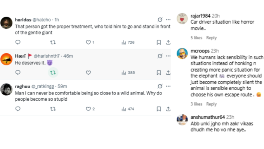Reply to raghuu's tweet via comment icon

tap(18, 109)
